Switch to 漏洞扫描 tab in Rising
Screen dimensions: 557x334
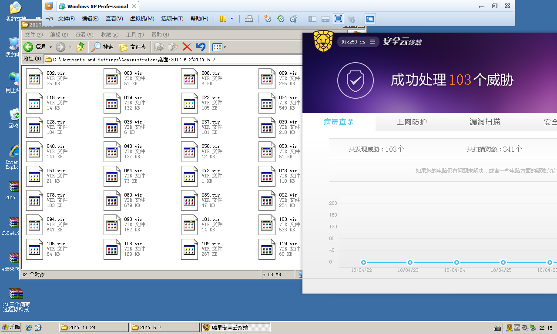[485, 122]
